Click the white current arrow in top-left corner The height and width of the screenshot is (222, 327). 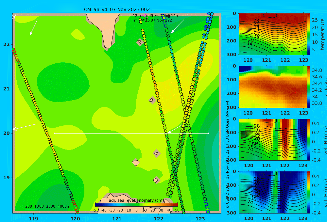(34, 27)
